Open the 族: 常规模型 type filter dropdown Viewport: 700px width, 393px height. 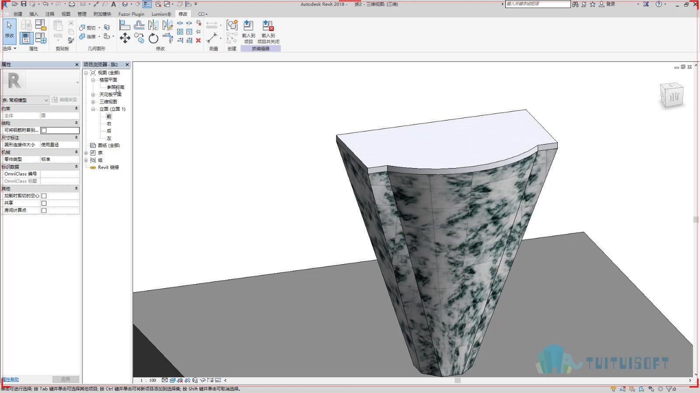pyautogui.click(x=25, y=100)
